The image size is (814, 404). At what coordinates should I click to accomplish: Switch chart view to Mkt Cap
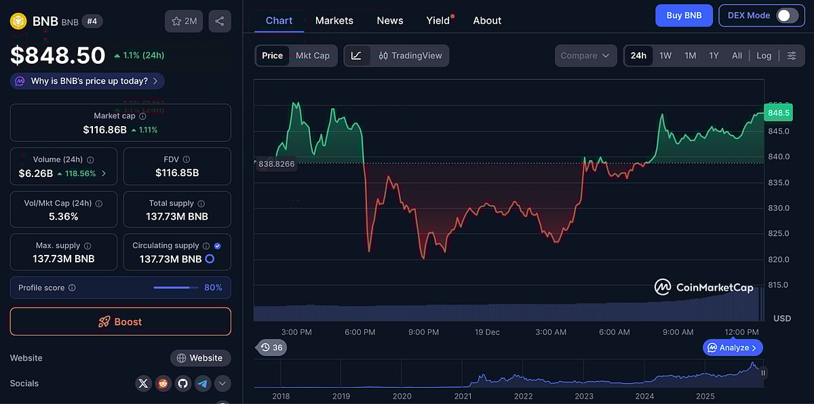coord(313,56)
